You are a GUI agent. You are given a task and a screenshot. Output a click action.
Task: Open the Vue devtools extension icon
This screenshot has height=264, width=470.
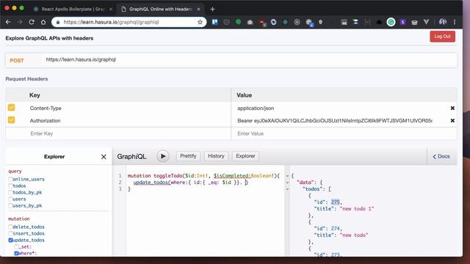pyautogui.click(x=426, y=22)
